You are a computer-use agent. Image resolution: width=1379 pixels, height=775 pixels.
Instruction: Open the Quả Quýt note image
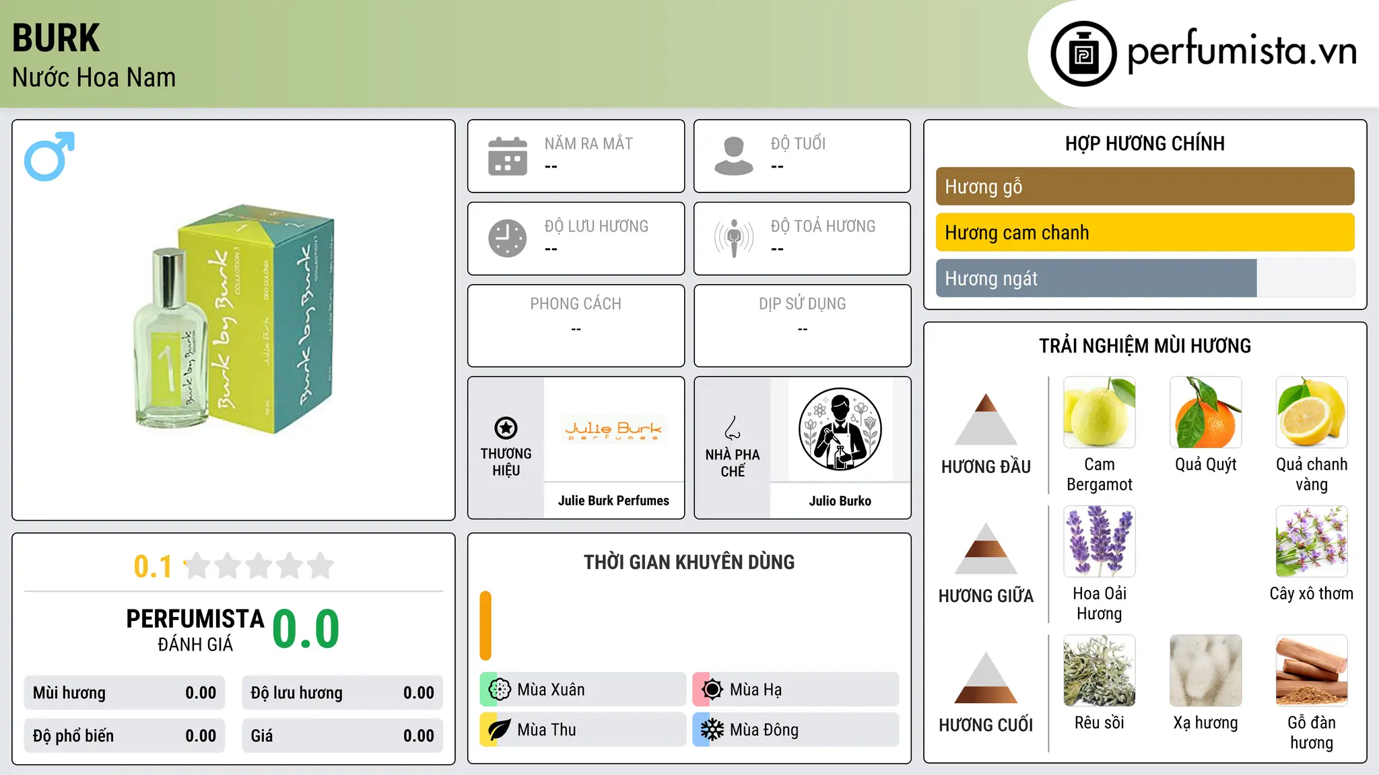(1206, 412)
